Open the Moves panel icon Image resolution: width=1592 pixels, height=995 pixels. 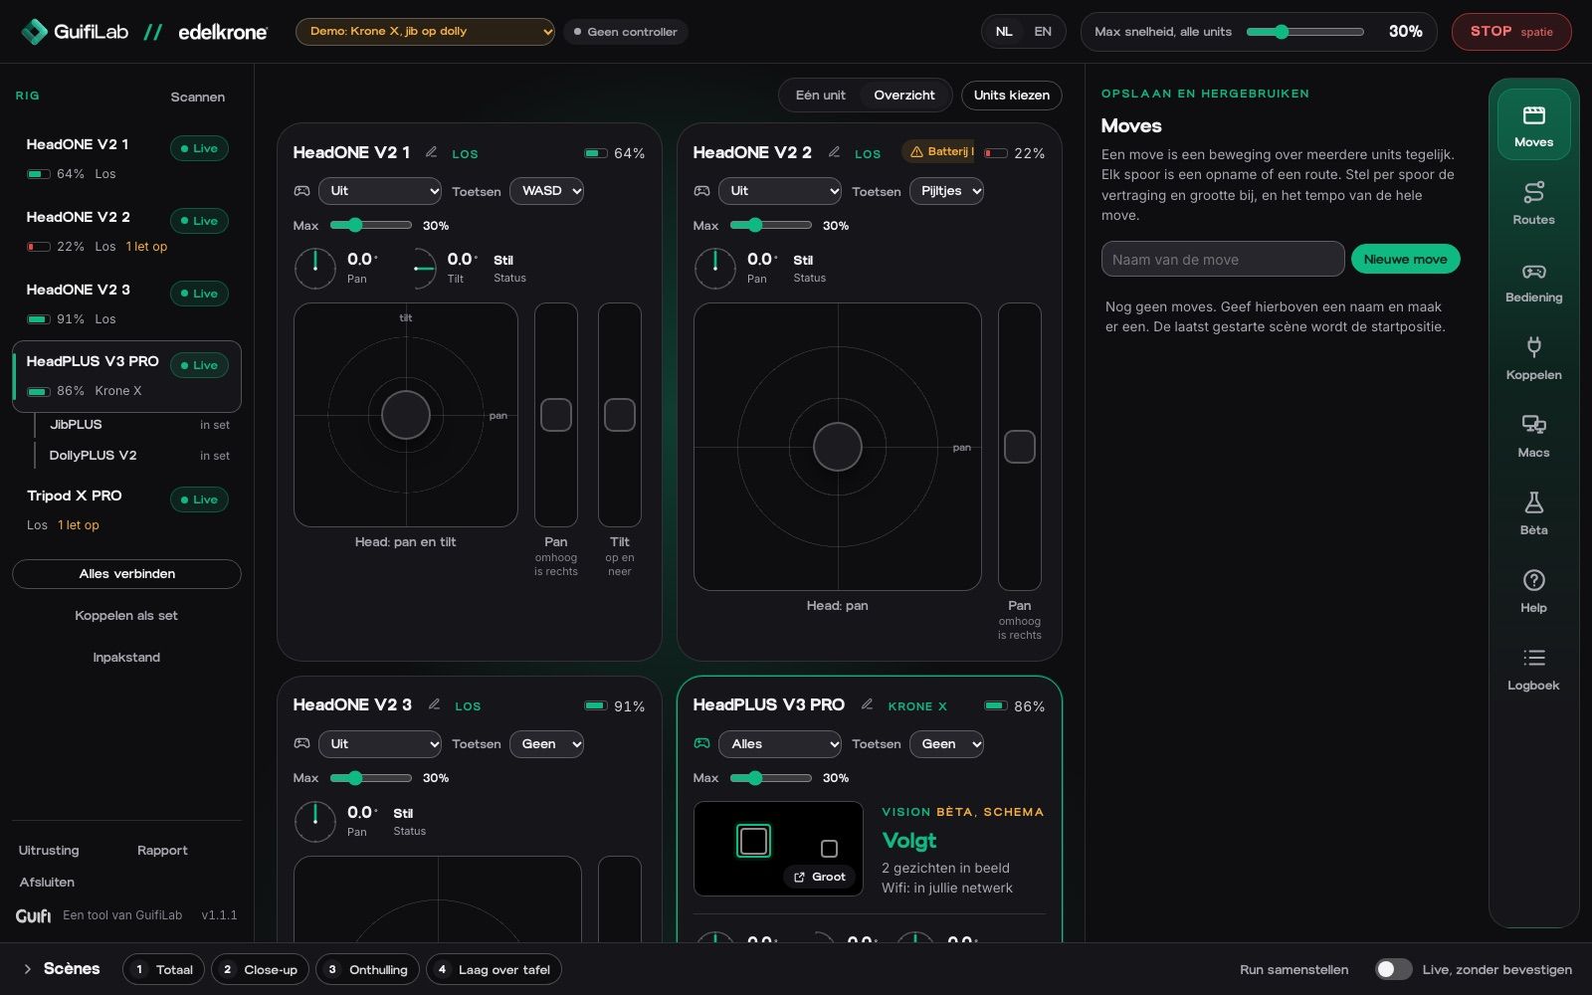pyautogui.click(x=1533, y=124)
